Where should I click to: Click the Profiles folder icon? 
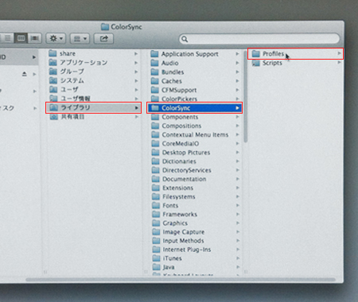(x=256, y=54)
